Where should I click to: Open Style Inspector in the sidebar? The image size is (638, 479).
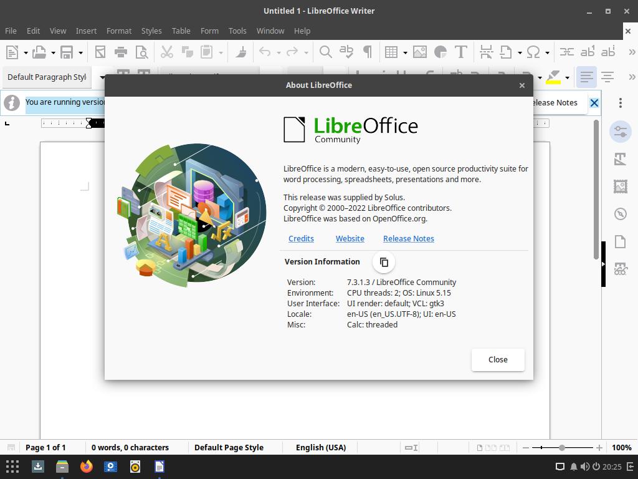621,269
